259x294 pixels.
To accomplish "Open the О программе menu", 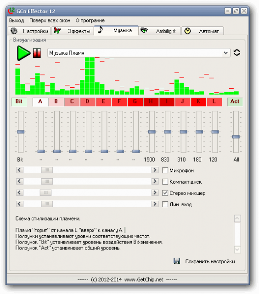I will [x=90, y=20].
